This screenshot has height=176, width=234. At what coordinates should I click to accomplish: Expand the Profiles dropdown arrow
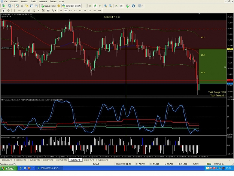pos(12,6)
